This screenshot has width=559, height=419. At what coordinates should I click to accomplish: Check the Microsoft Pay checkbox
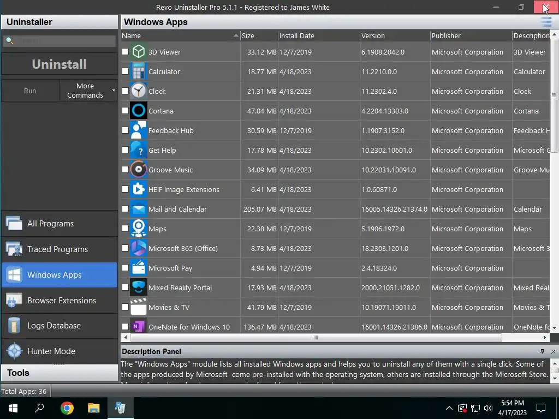point(125,267)
